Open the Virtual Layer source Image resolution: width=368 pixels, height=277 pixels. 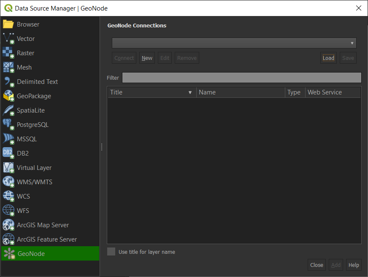click(x=34, y=167)
